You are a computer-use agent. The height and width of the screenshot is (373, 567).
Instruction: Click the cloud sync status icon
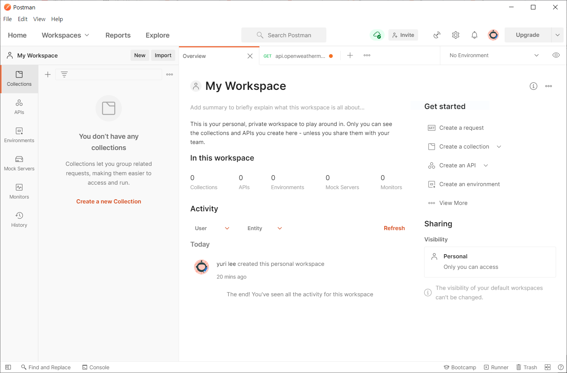click(377, 35)
